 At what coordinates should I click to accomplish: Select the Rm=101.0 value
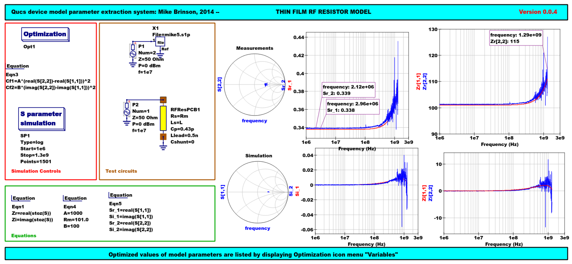tap(76, 220)
